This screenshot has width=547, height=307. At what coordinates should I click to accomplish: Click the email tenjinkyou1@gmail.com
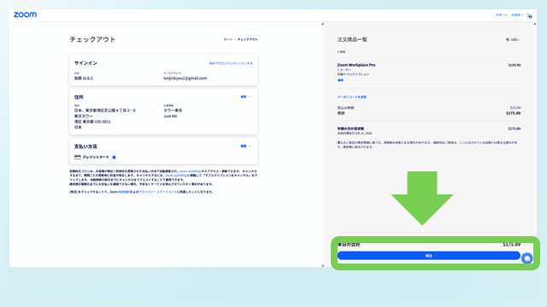tap(185, 78)
